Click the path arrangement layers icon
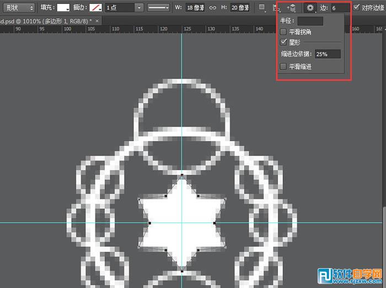 pos(292,8)
